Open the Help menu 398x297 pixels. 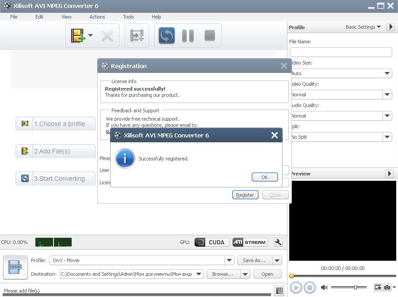coord(157,17)
